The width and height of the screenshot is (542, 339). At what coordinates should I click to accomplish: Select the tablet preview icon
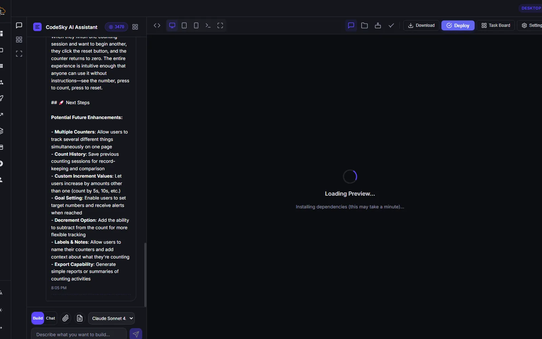tap(184, 25)
